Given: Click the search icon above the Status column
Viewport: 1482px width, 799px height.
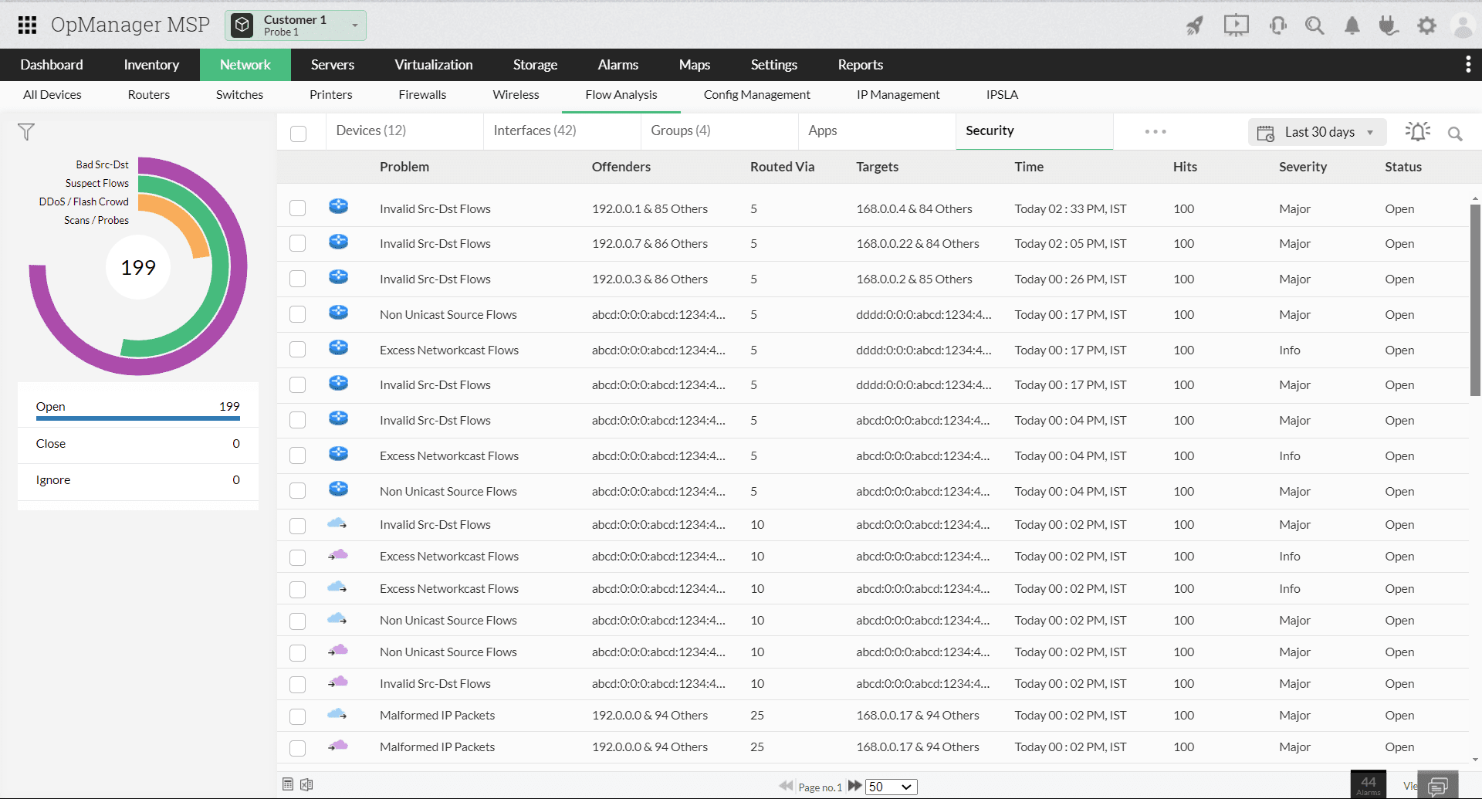Looking at the screenshot, I should point(1455,134).
